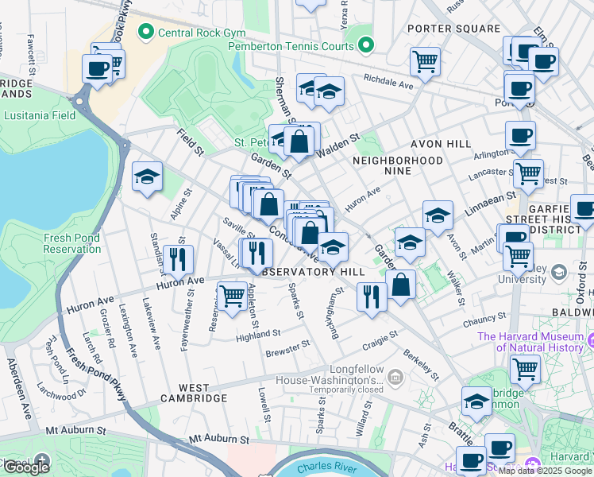
Task: Select the school marker near Linnaean St
Action: 437,215
